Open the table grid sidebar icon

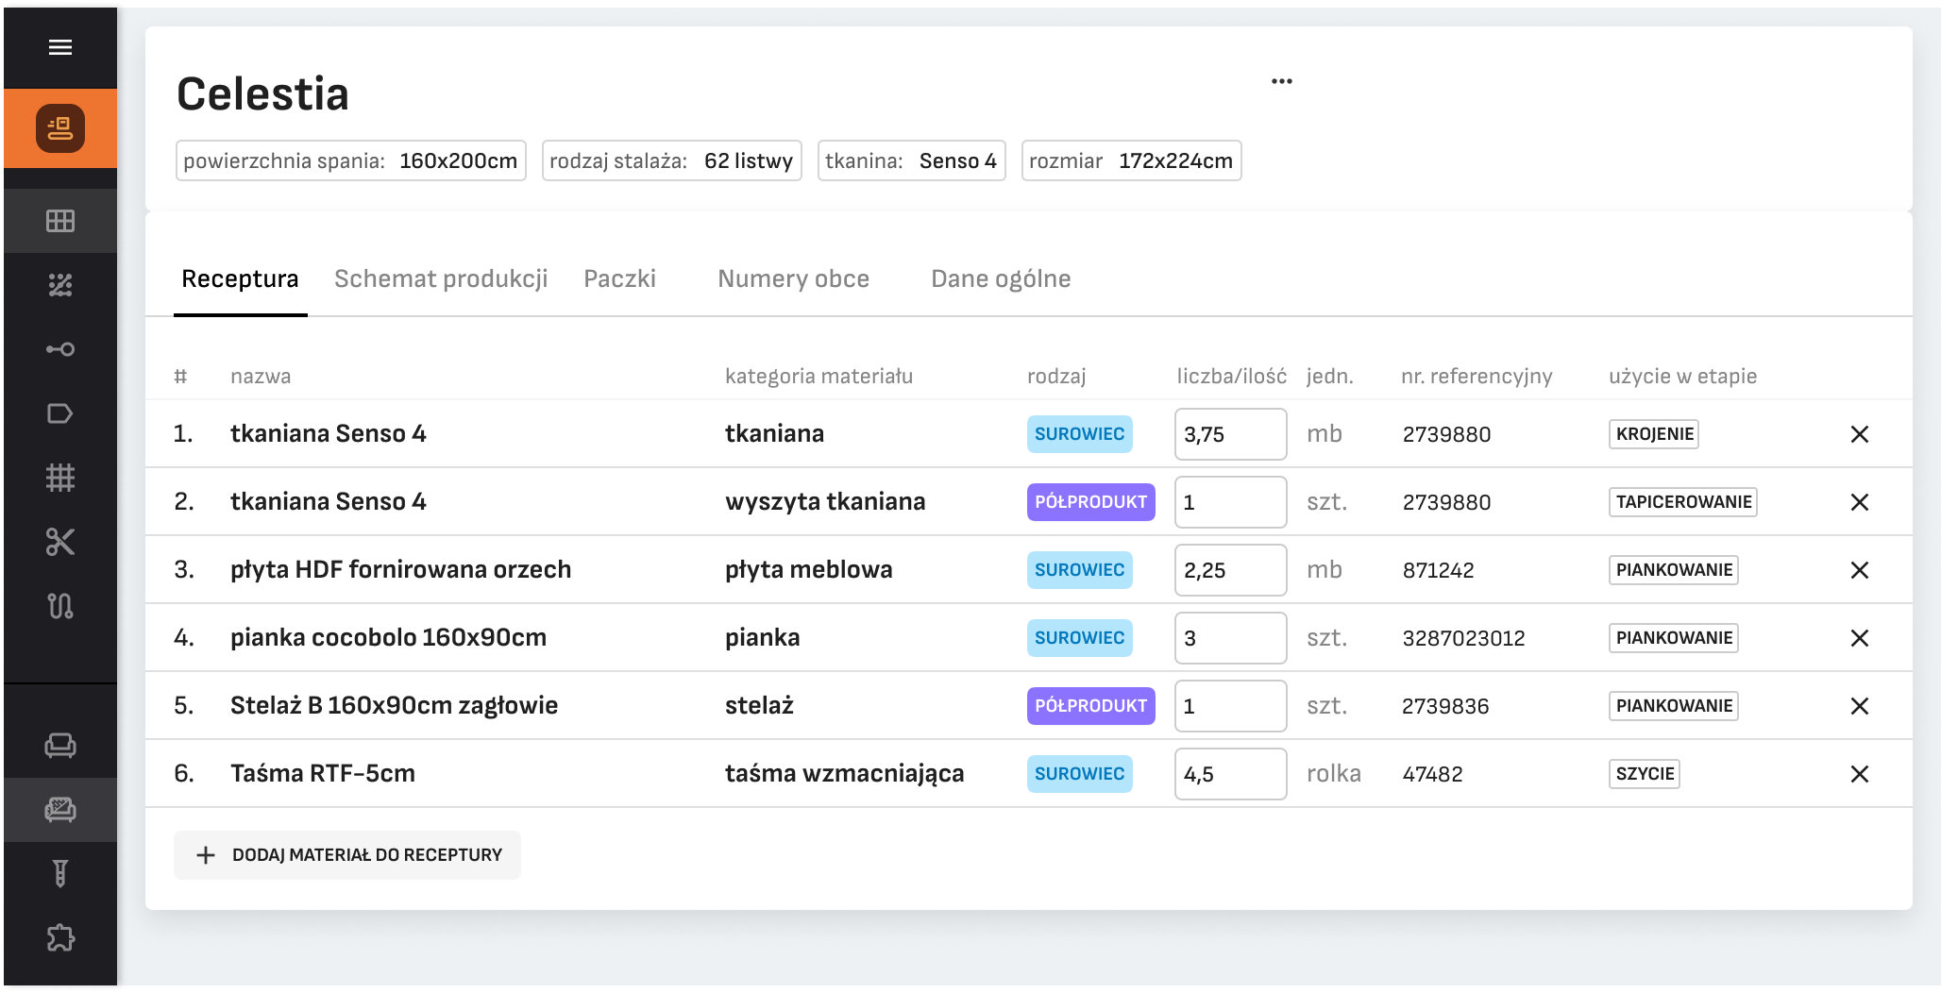coord(60,221)
